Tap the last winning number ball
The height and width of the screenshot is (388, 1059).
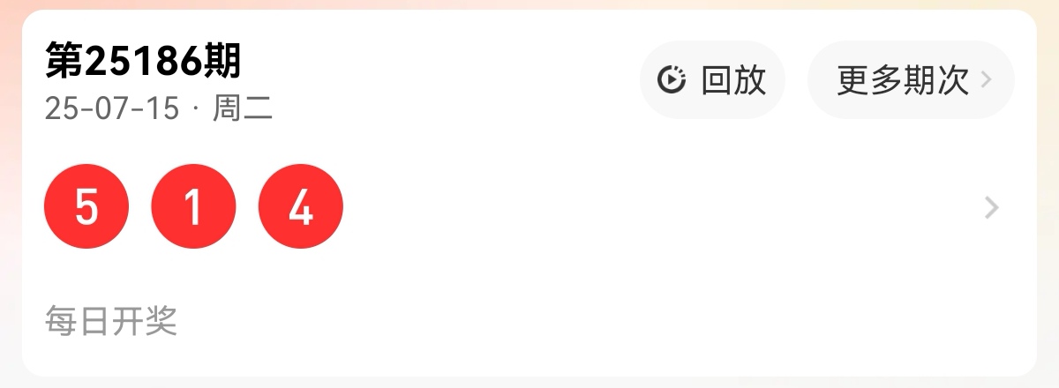[301, 207]
